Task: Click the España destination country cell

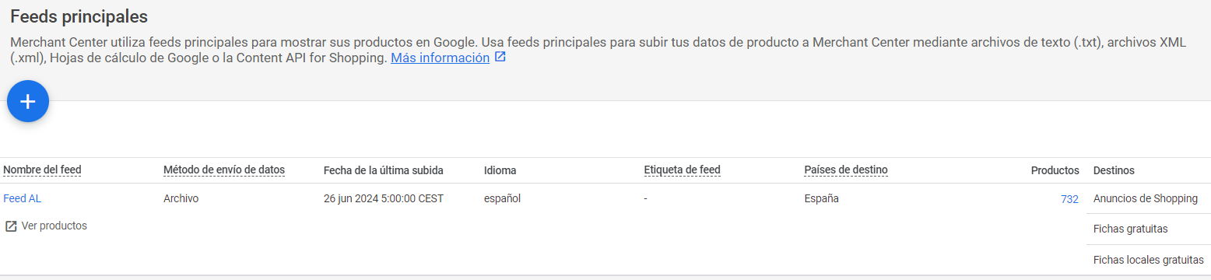Action: [x=822, y=198]
